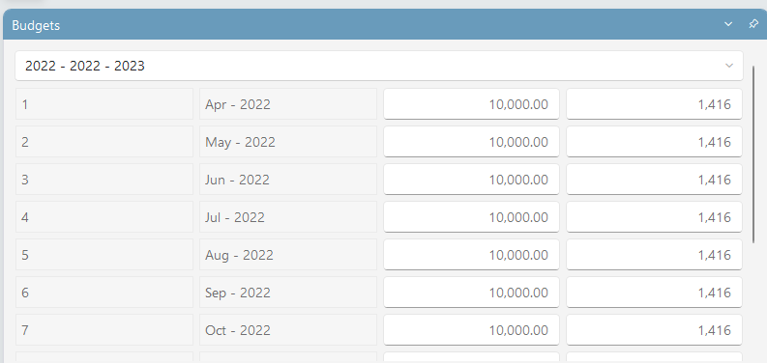This screenshot has width=767, height=363.
Task: Click the Budgets list vertical scrollbar
Action: click(753, 154)
